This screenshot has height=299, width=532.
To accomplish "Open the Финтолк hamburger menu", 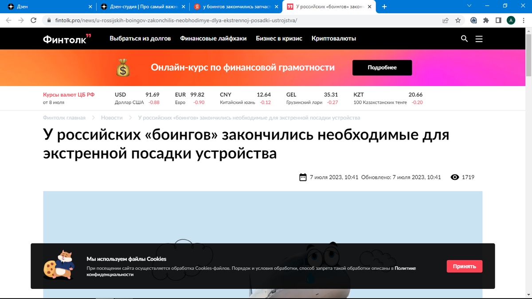I will 479,39.
